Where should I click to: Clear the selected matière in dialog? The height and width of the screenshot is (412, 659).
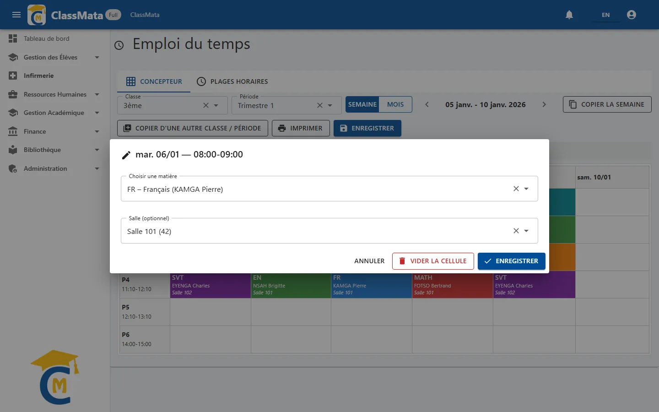(x=516, y=189)
